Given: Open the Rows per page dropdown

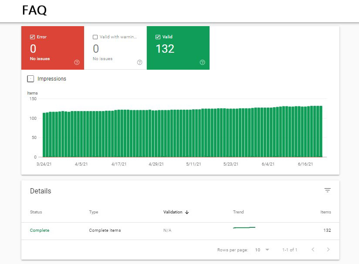Looking at the screenshot, I should (x=262, y=250).
